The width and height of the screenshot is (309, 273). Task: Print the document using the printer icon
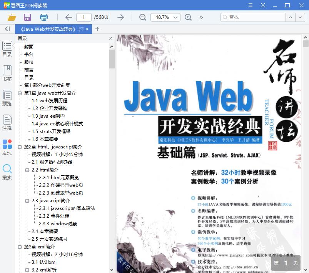[43, 17]
